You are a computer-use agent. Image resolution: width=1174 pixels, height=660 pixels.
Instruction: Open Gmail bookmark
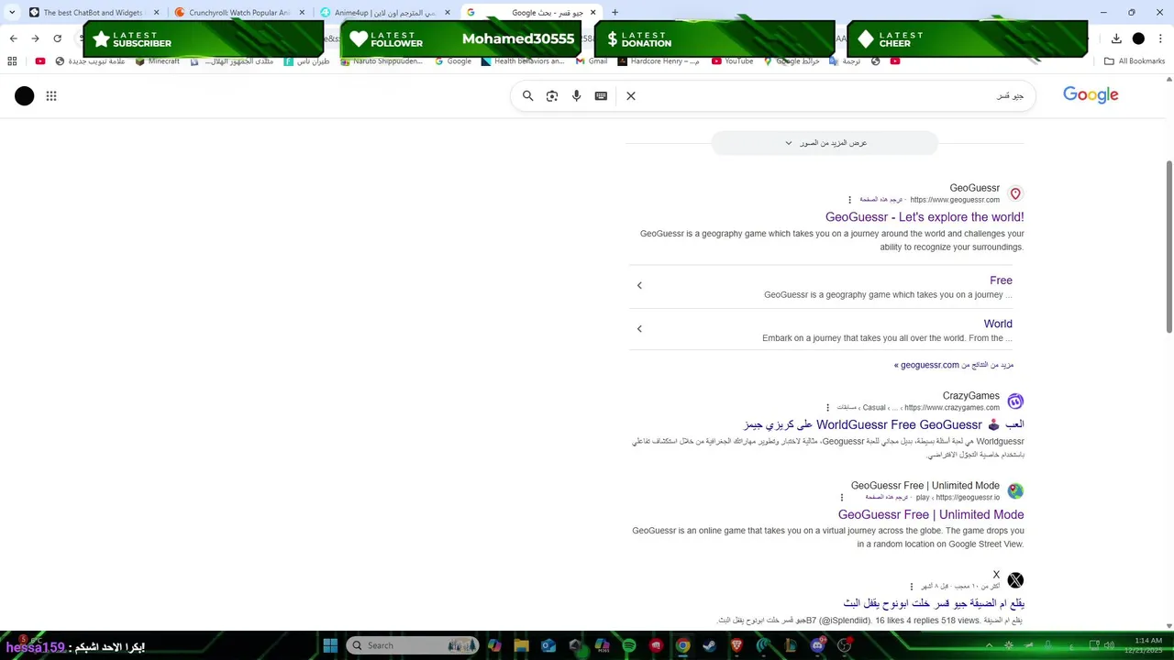[x=592, y=61]
